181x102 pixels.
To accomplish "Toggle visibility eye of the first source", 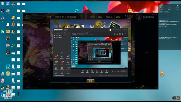I will pos(55,35).
